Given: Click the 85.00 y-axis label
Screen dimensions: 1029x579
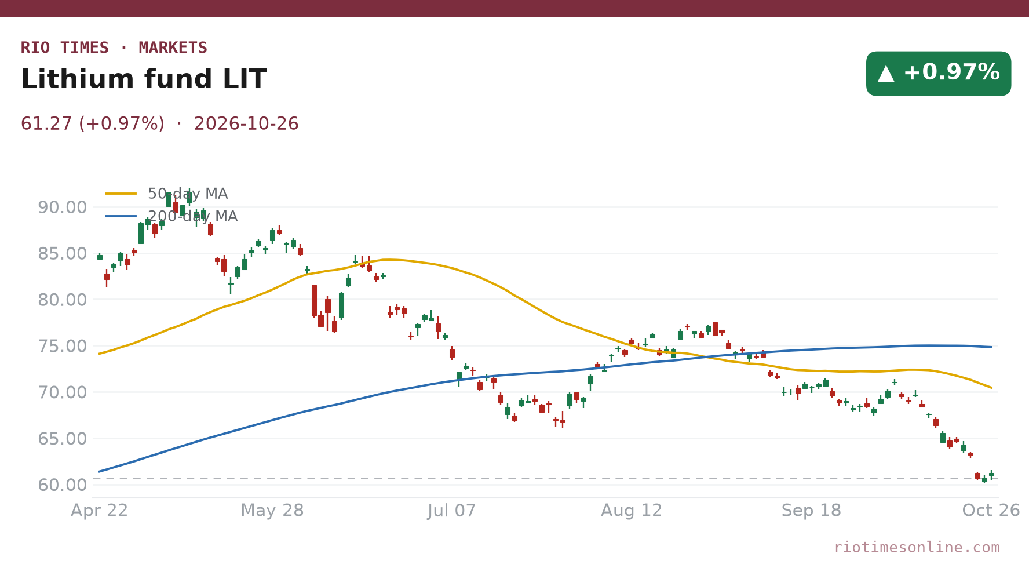Looking at the screenshot, I should [63, 253].
